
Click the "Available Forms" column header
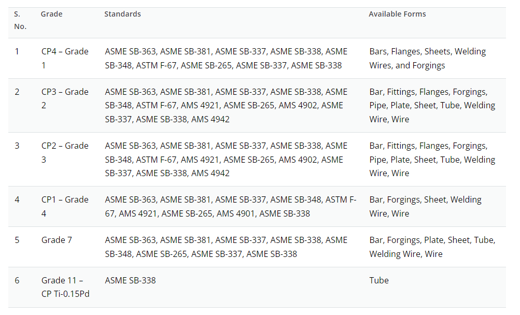pos(397,14)
